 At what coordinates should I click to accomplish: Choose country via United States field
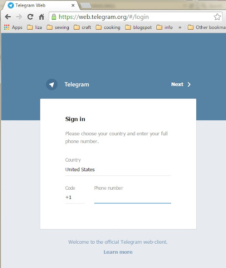click(x=118, y=170)
